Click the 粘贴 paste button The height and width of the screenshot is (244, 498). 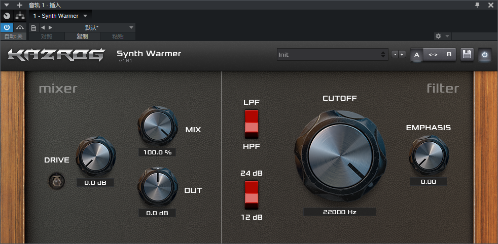tap(118, 36)
